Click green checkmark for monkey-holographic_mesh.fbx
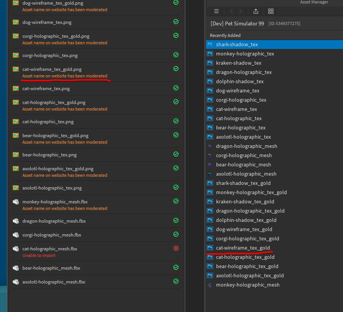The width and height of the screenshot is (343, 312). pyautogui.click(x=176, y=201)
